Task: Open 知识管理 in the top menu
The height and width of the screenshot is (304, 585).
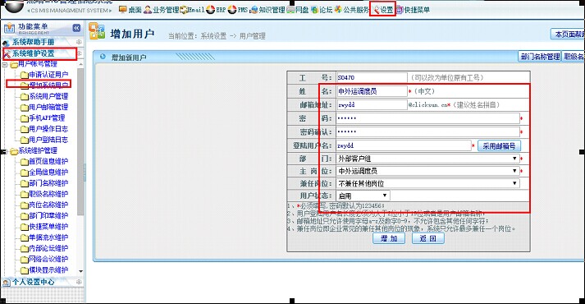Action: 267,10
